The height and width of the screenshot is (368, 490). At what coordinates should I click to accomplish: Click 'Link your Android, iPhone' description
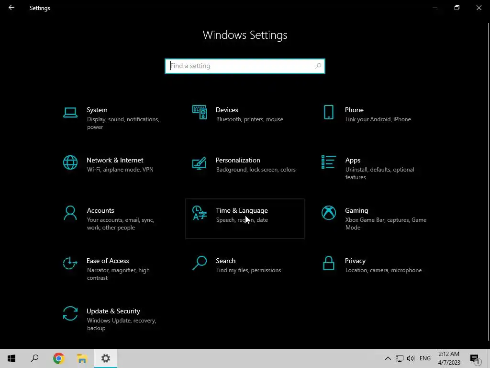click(378, 119)
